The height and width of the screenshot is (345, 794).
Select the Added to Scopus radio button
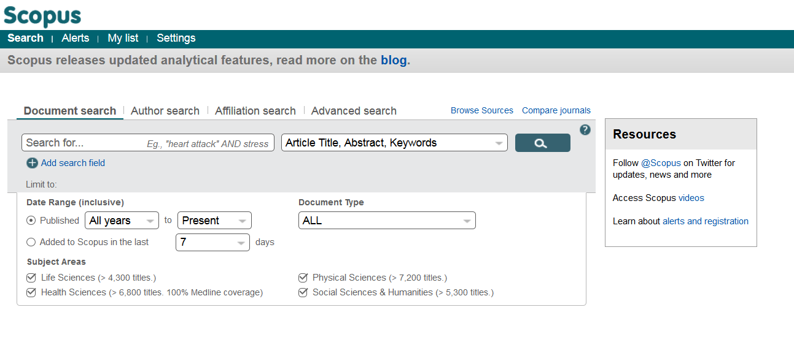[x=31, y=242]
